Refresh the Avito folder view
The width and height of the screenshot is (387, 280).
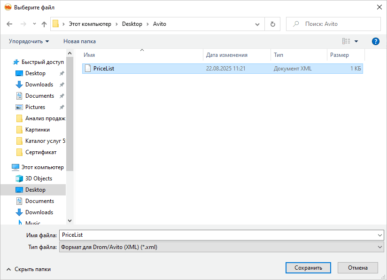pos(272,24)
